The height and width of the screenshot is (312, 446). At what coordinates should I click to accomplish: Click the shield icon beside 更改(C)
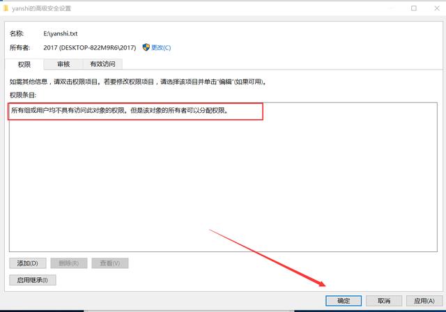tap(146, 47)
